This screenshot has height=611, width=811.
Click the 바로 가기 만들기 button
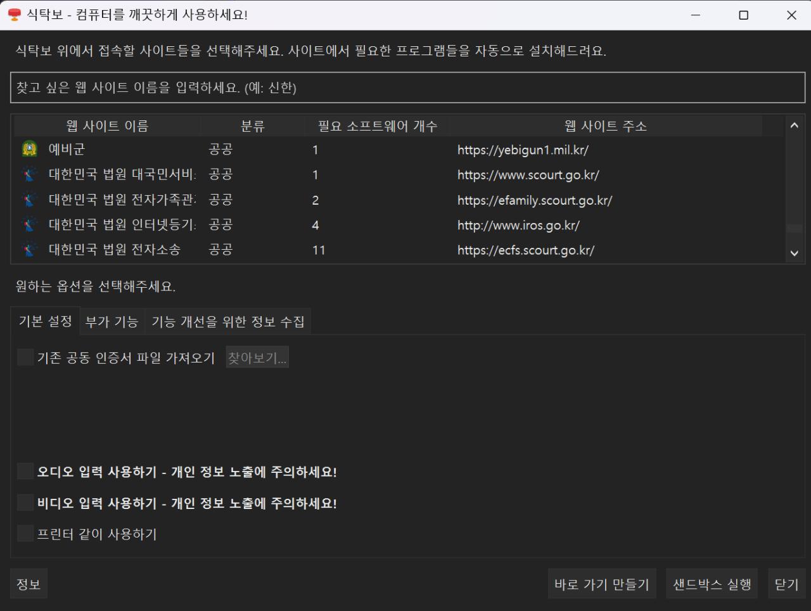[x=601, y=584]
